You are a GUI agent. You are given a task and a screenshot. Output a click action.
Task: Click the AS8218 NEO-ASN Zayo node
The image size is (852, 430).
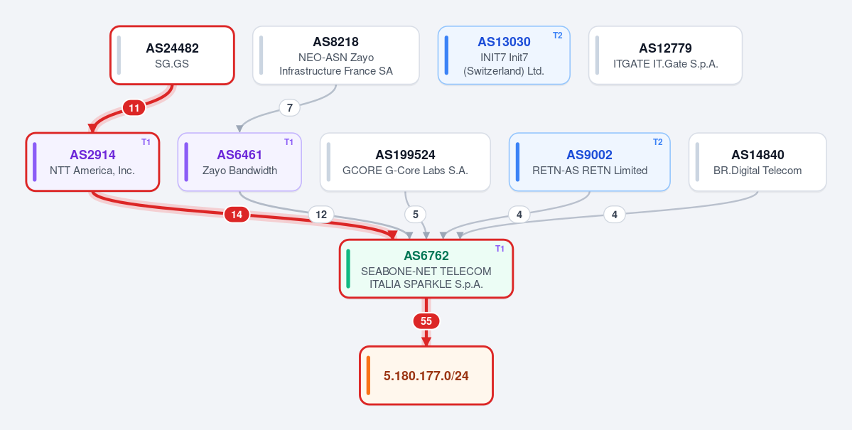(x=336, y=55)
